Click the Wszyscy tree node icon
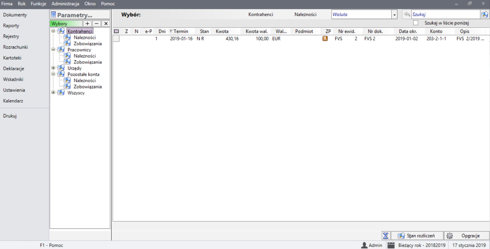 tap(61, 93)
